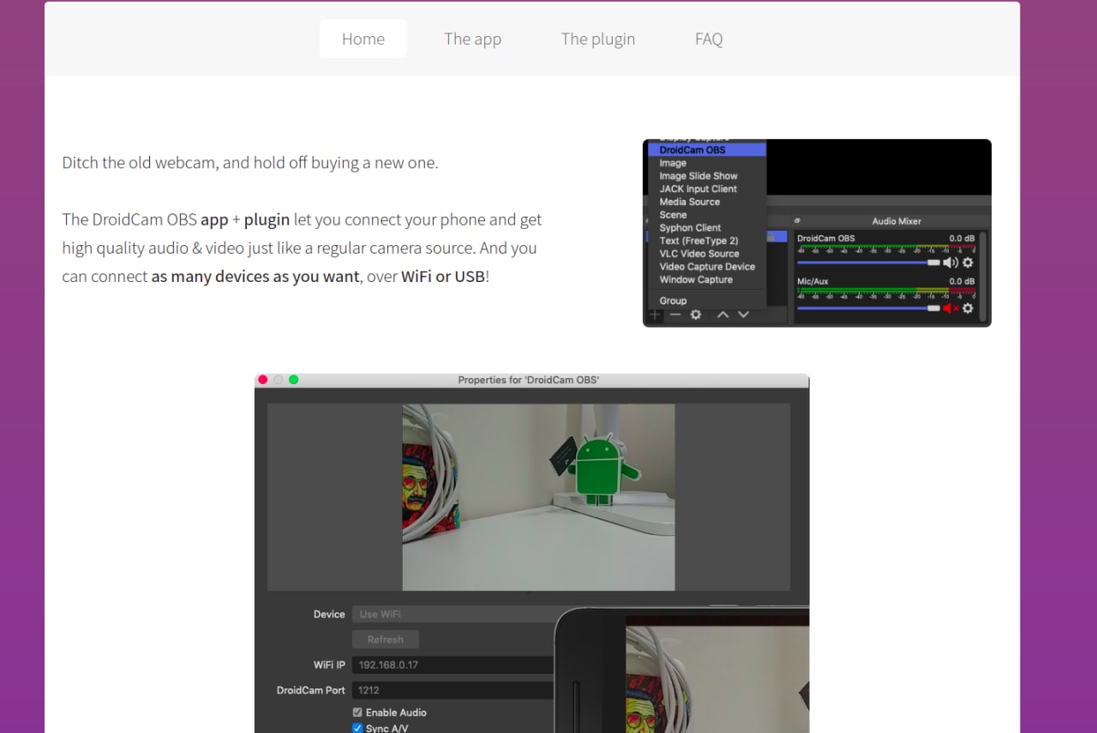Click the 'Ditch the old webcam' sentence
1097x733 pixels.
250,162
